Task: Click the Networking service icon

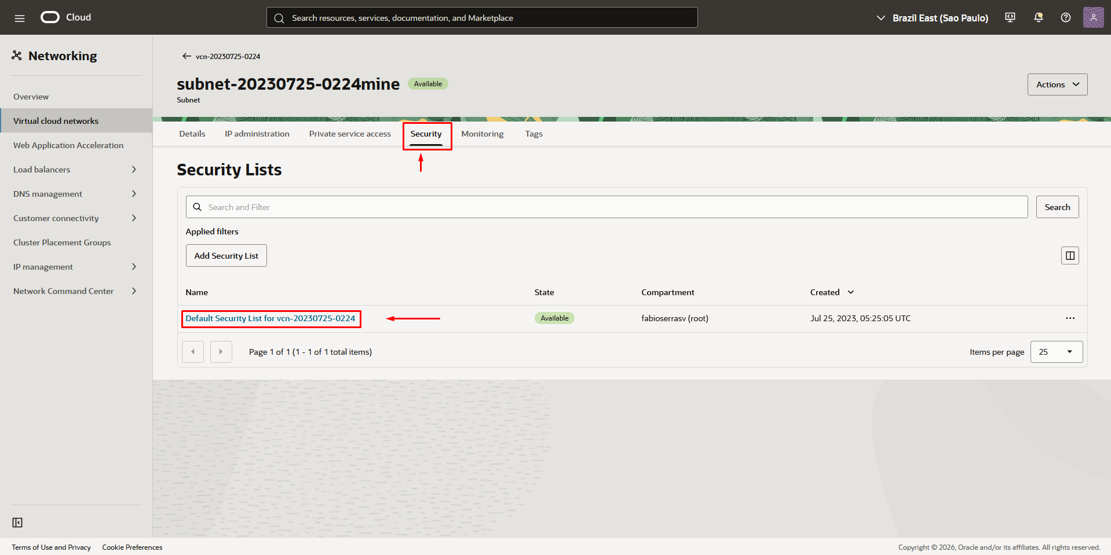Action: click(17, 56)
